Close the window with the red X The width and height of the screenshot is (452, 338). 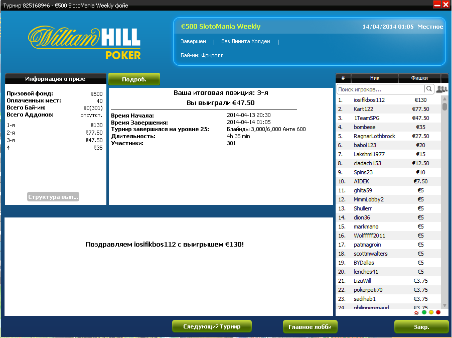tap(445, 5)
